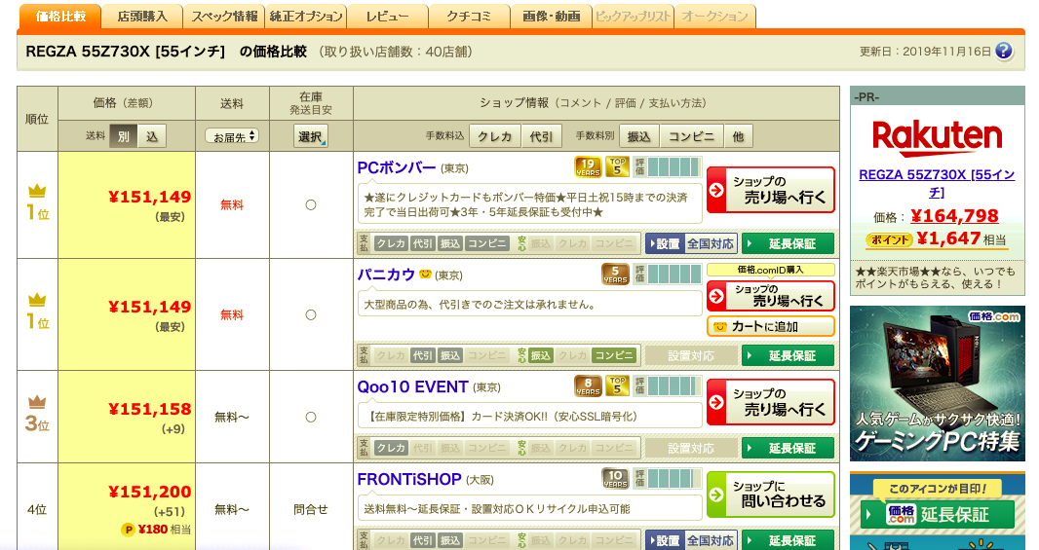
Task: Click Qoo10 EVENT's TOP 5 badge
Action: click(x=617, y=385)
